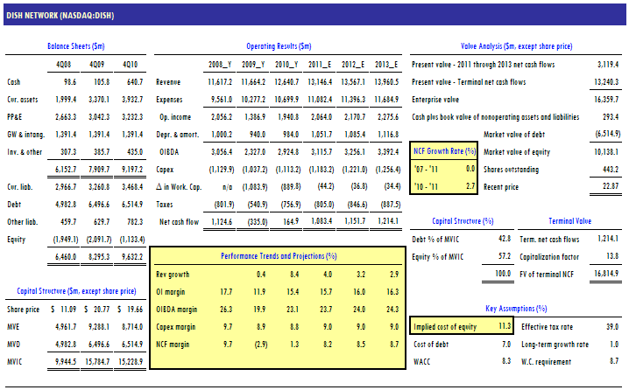Click the Market value of equity figure 10,138.1
Image resolution: width=629 pixels, height=390 pixels.
point(604,151)
